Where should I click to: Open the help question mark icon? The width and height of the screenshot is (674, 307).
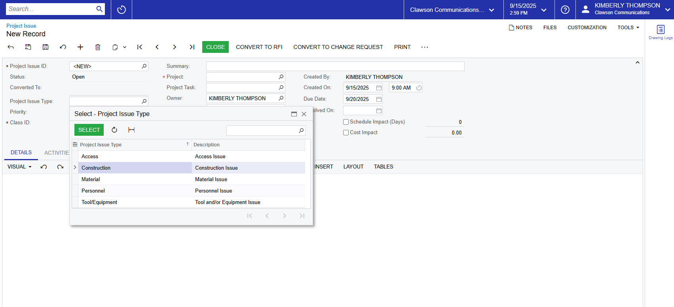coord(565,10)
